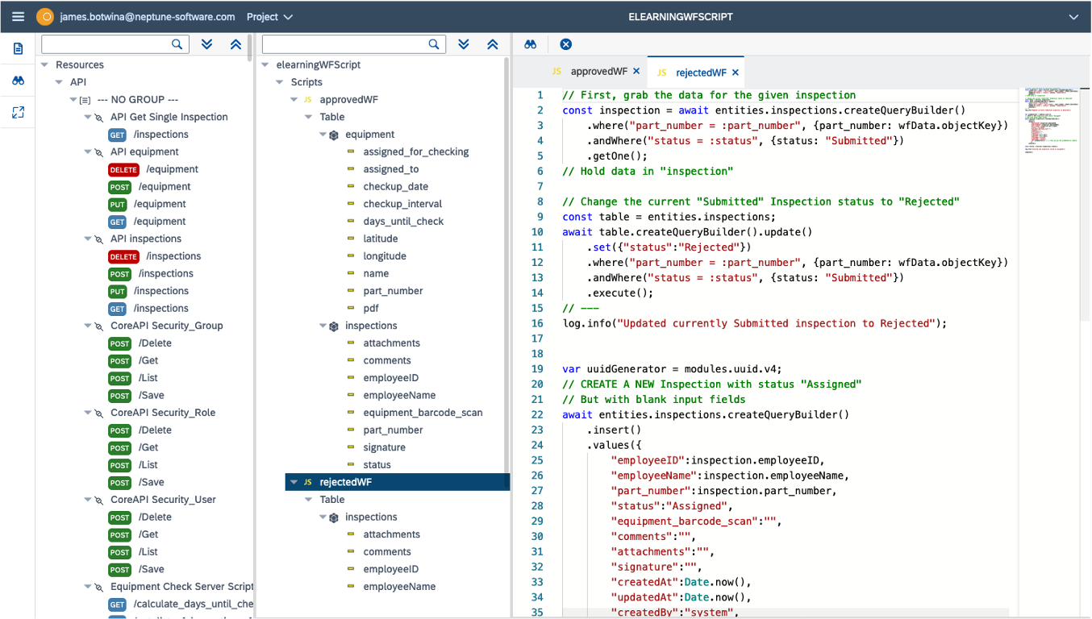
Task: Select the rejectedWF script in tree
Action: point(345,482)
